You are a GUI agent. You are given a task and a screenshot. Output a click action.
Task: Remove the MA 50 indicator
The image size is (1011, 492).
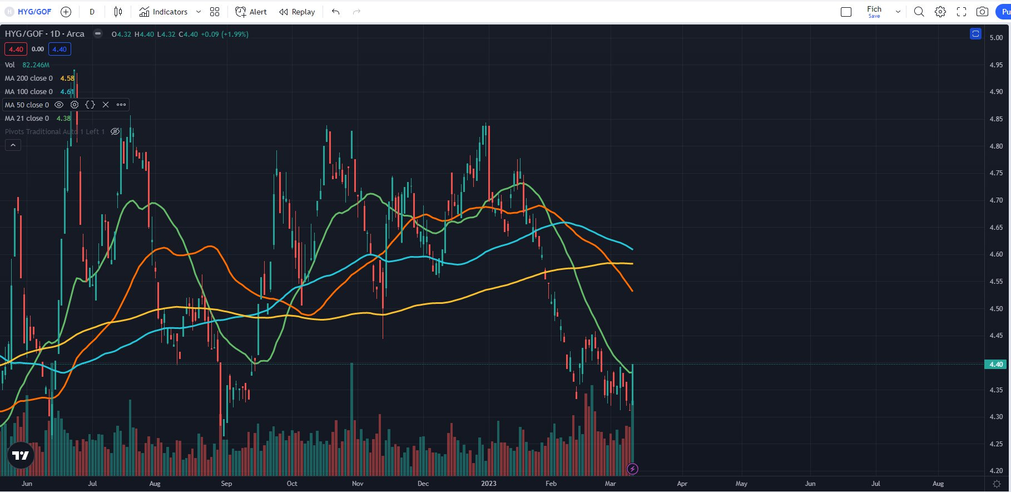pos(106,105)
